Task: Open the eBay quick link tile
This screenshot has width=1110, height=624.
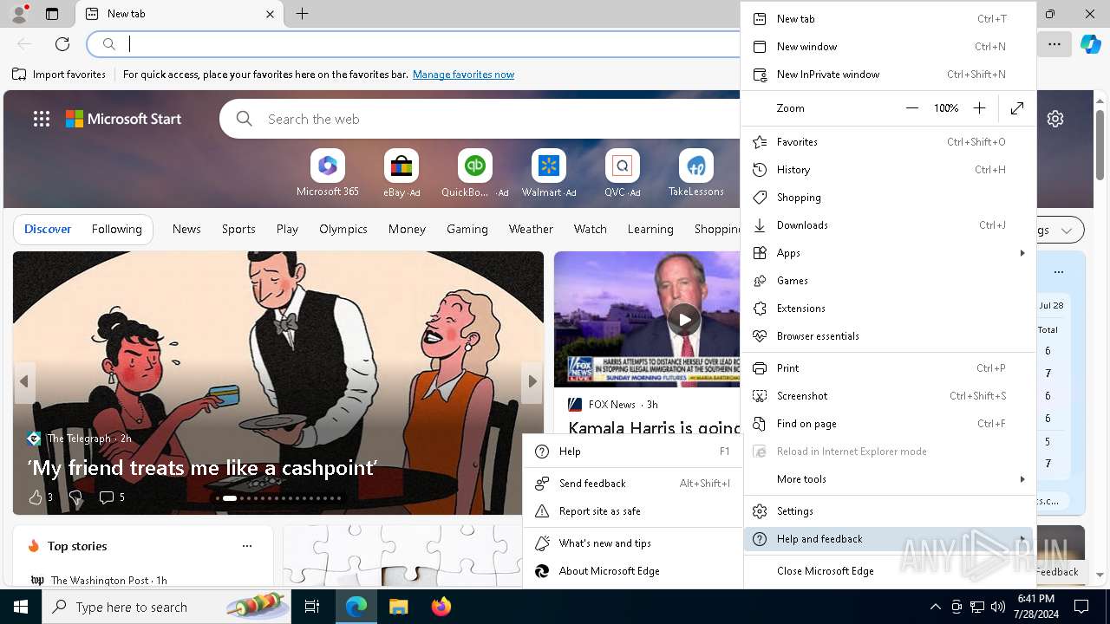Action: click(402, 173)
